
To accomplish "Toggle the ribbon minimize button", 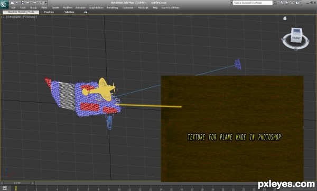I will point(86,12).
